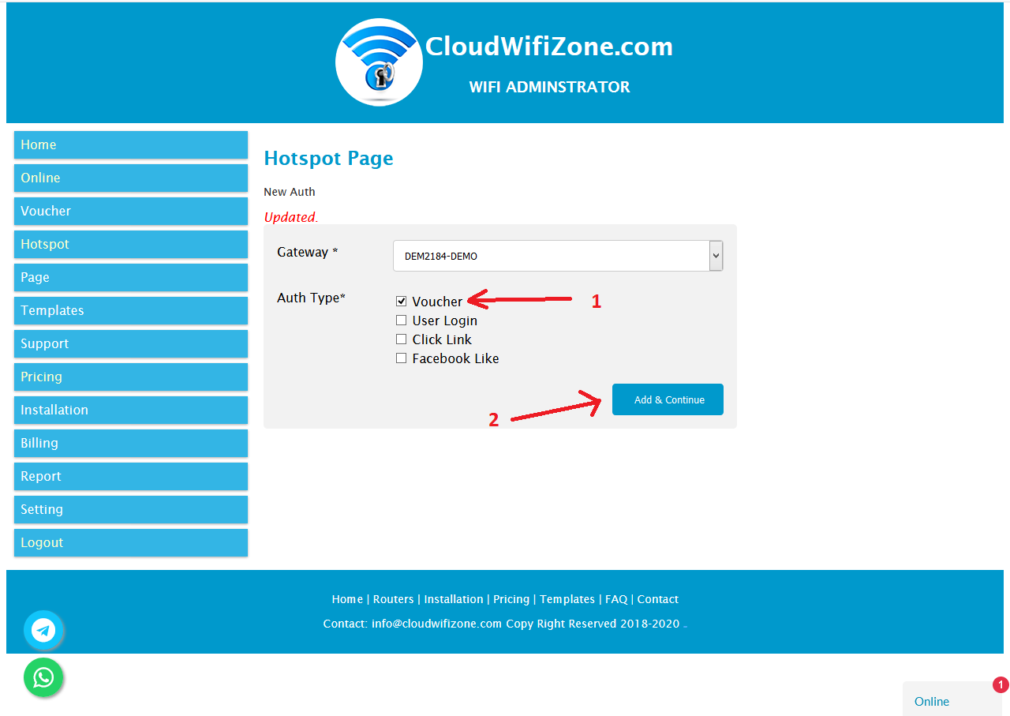Open the Voucher sidebar menu
Image resolution: width=1010 pixels, height=716 pixels.
click(131, 211)
